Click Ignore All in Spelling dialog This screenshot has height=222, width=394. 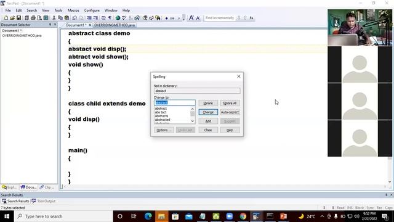coord(230,103)
